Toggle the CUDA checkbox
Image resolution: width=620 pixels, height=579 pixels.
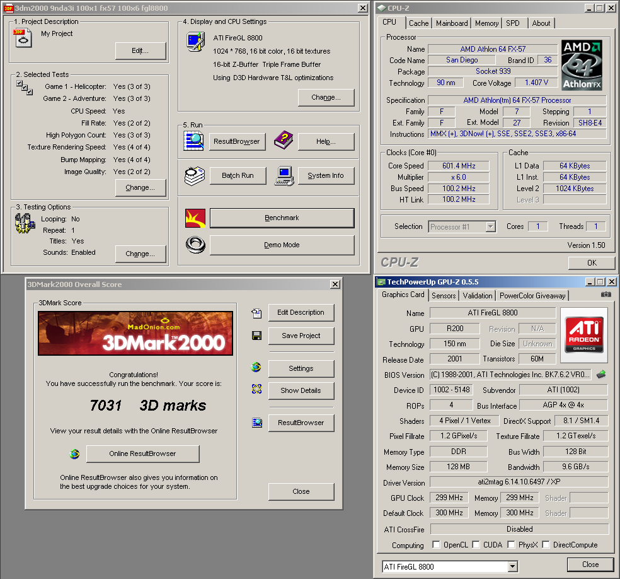tap(476, 545)
